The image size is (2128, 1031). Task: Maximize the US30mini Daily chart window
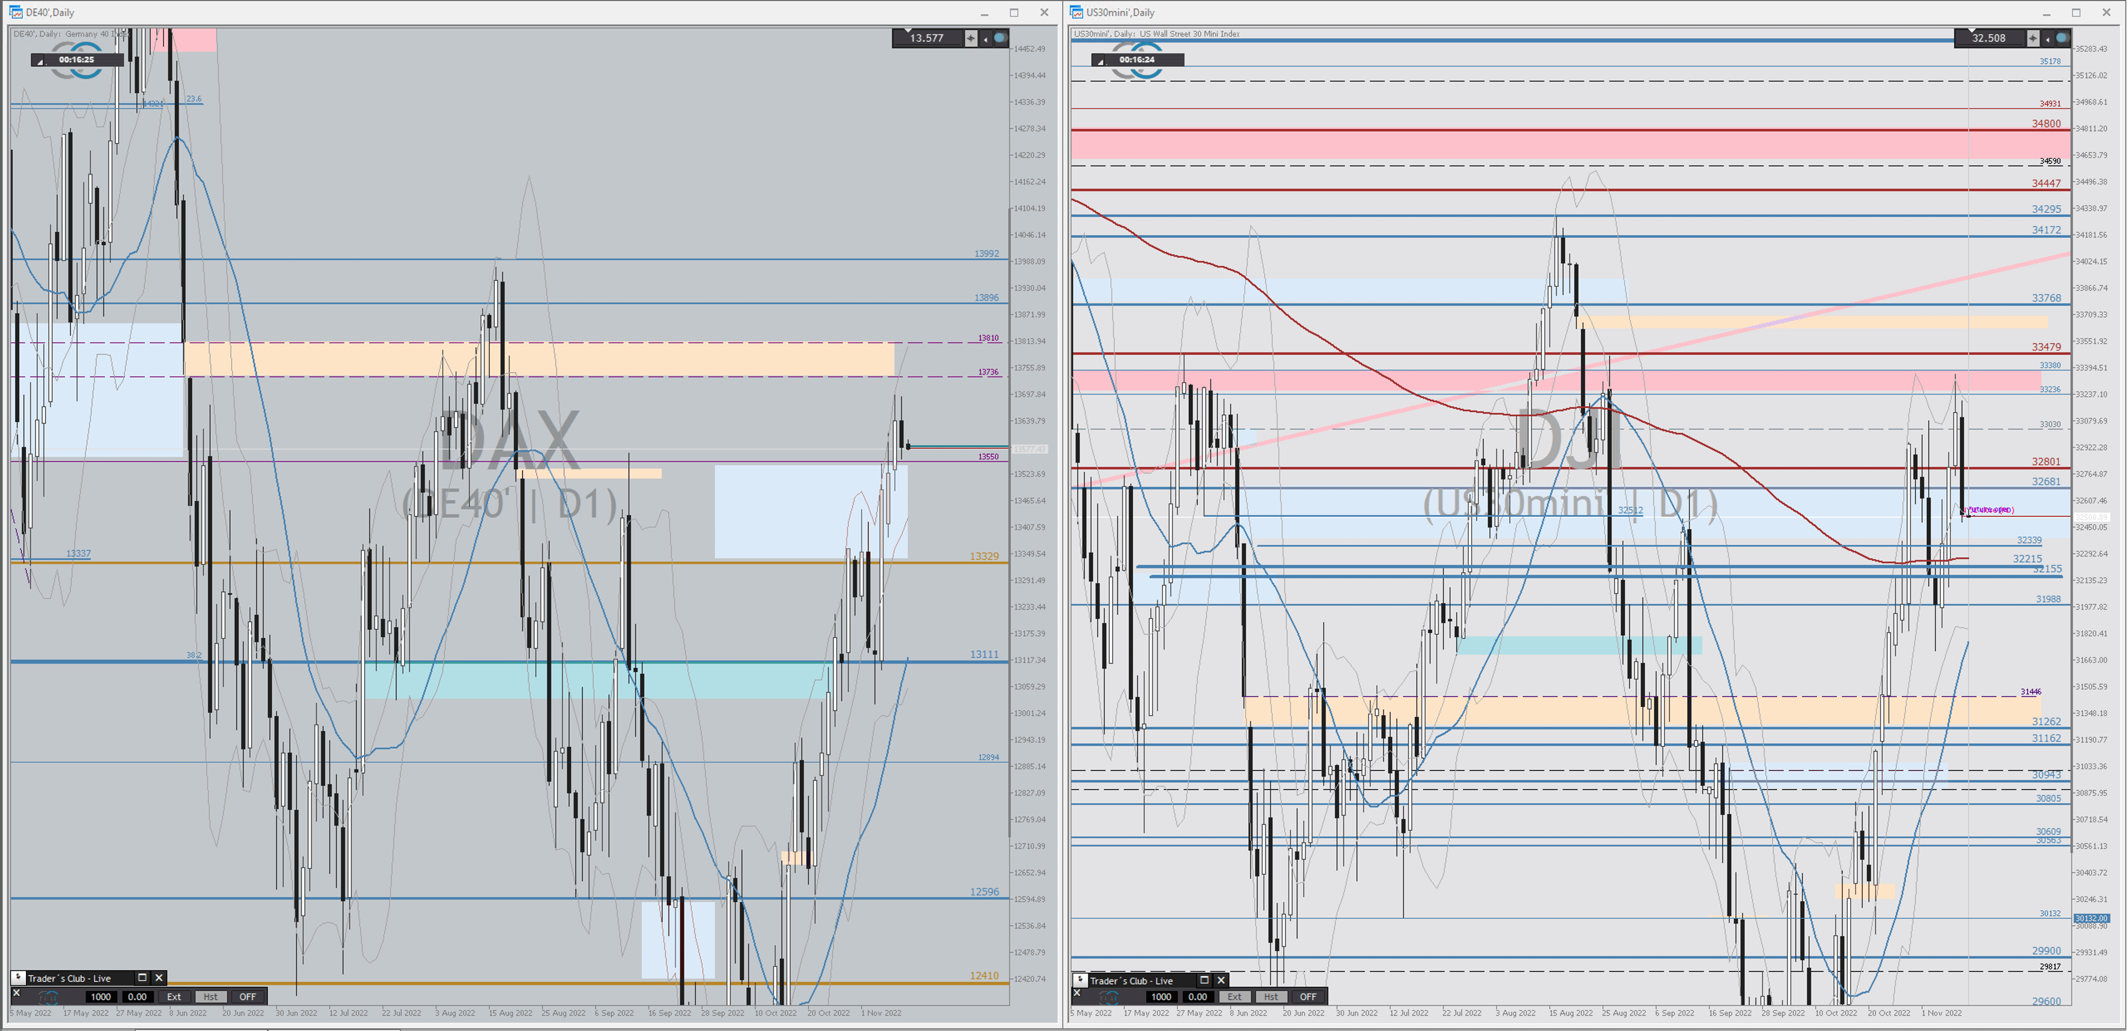(2076, 12)
